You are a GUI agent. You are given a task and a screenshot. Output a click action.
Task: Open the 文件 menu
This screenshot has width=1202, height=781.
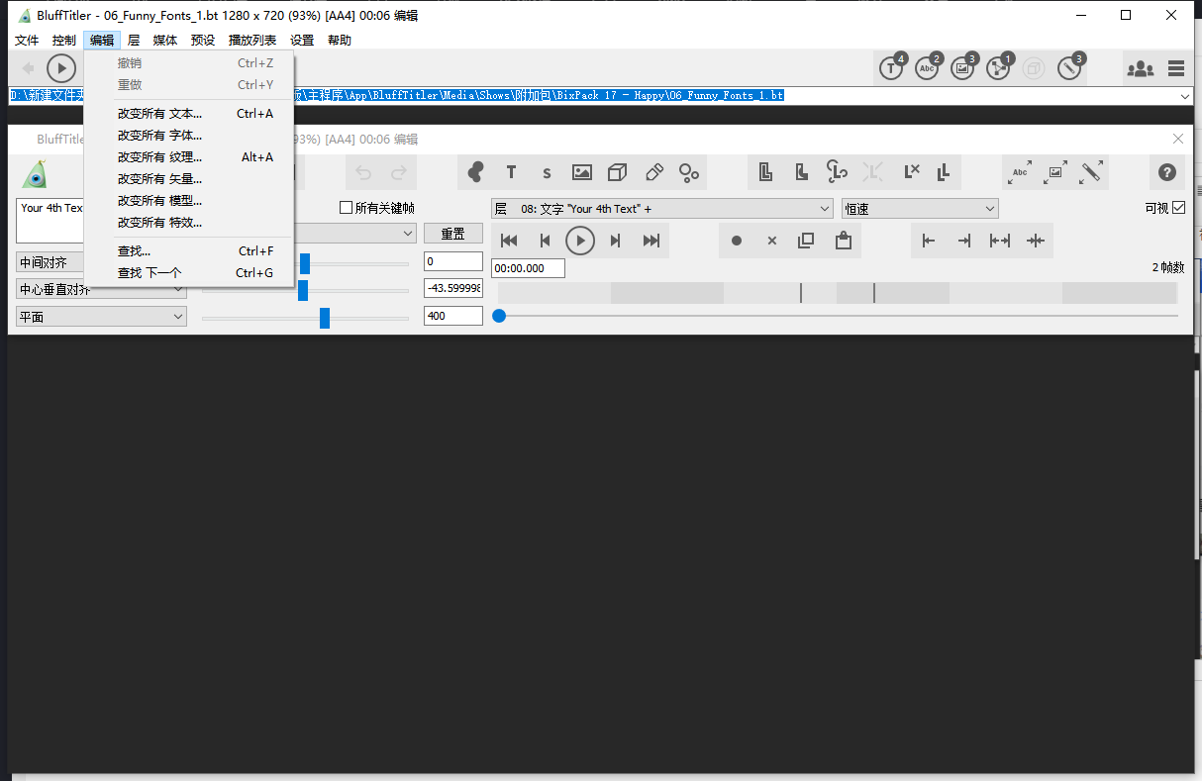tap(27, 41)
